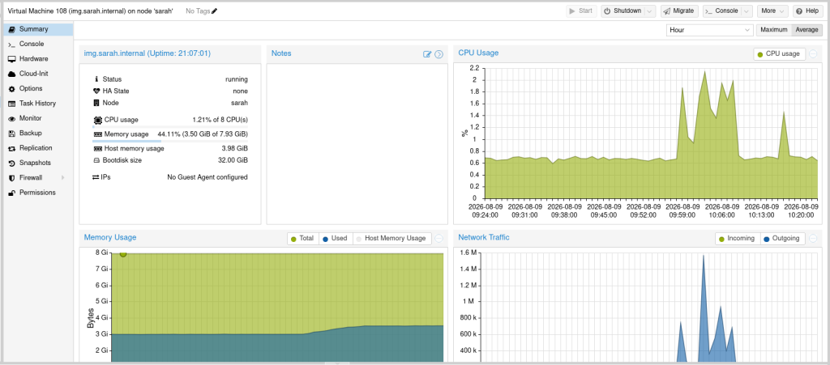Viewport: 830px width, 365px height.
Task: Click the Migrate button
Action: point(680,11)
